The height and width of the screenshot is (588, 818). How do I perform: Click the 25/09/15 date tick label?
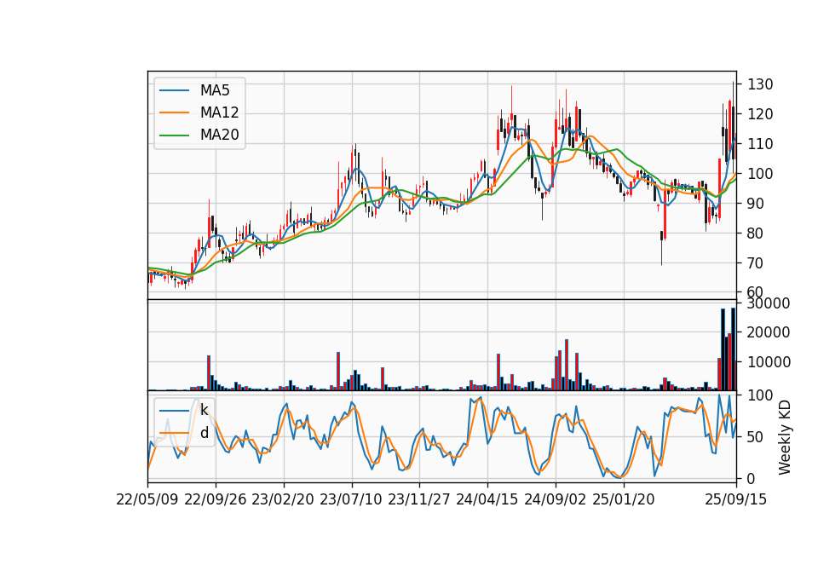[x=736, y=499]
